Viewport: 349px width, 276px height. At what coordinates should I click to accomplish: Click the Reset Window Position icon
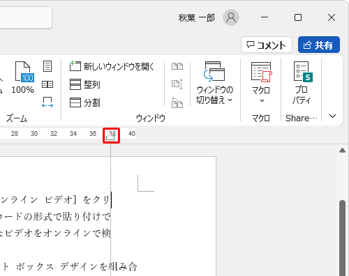(x=177, y=102)
